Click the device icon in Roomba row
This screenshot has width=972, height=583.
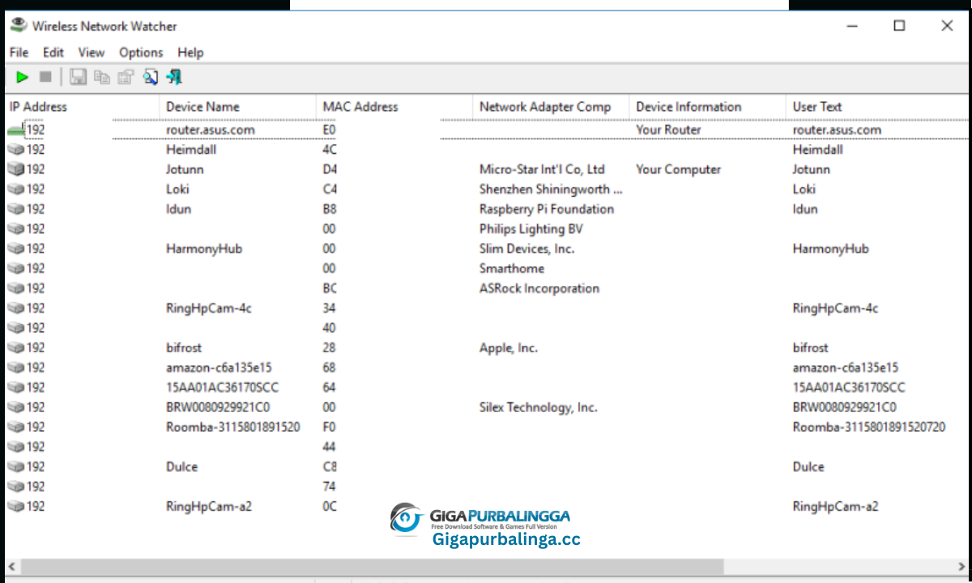pyautogui.click(x=15, y=427)
